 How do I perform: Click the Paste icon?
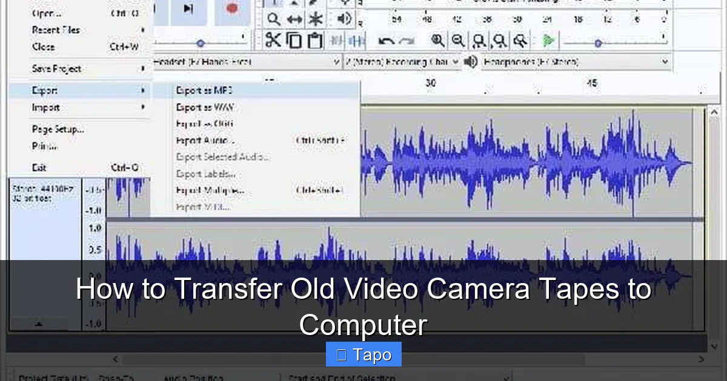pyautogui.click(x=314, y=40)
